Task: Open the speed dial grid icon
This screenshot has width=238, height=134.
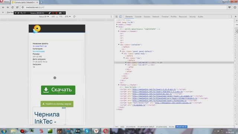Action: [x=17, y=7]
